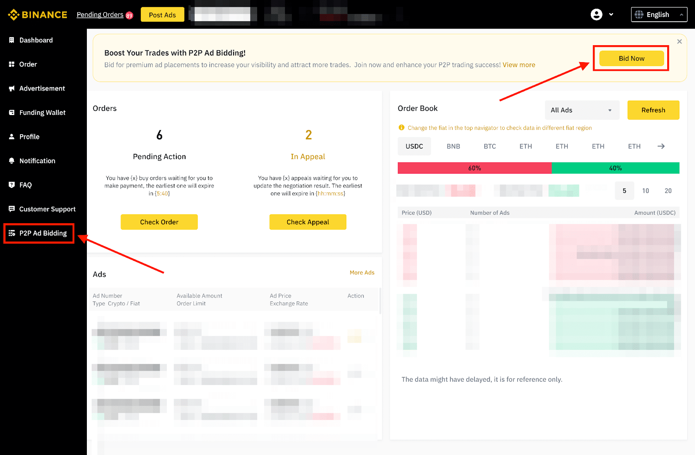Select the Dashboard icon in the sidebar
Image resolution: width=695 pixels, height=455 pixels.
(x=12, y=40)
